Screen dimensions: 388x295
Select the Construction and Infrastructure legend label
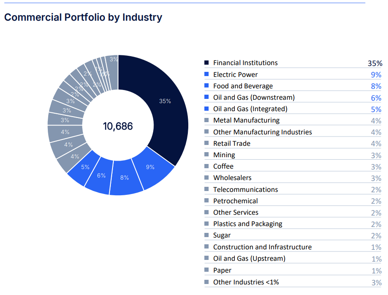[262, 247]
